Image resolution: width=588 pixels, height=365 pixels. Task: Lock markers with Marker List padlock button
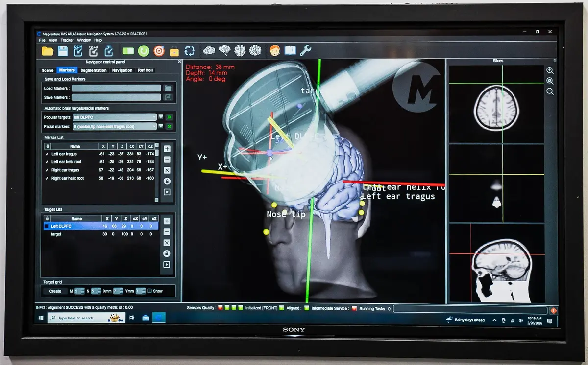(167, 181)
